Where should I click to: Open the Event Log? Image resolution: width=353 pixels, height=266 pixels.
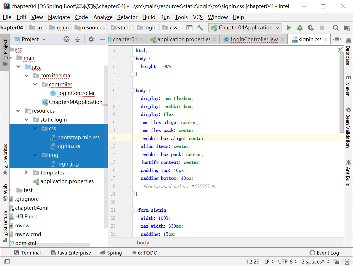324,253
